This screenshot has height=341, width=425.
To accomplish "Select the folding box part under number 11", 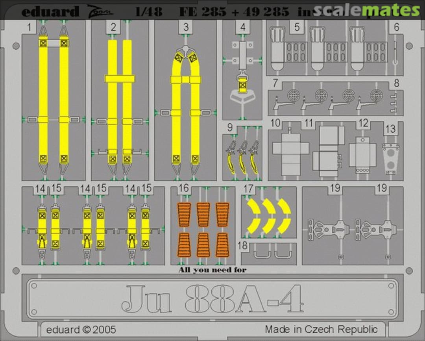I will 329,151.
